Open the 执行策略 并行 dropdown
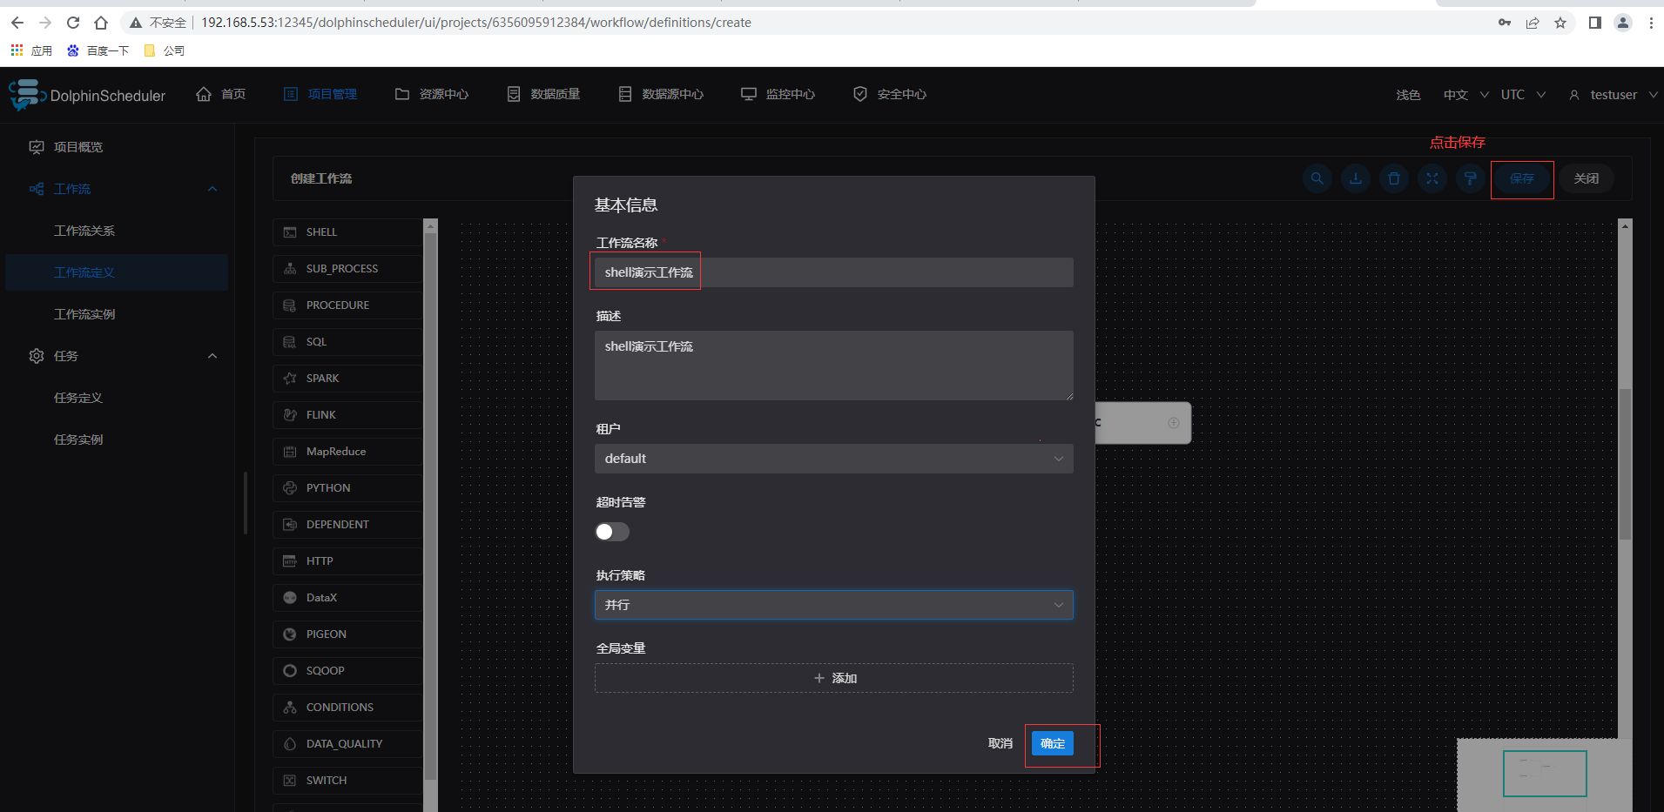This screenshot has height=812, width=1664. pos(834,605)
